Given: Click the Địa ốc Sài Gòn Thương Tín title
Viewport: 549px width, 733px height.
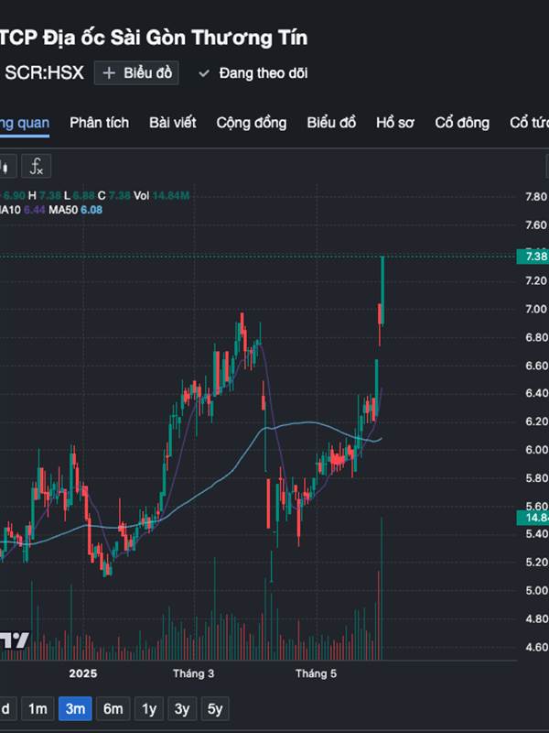Looking at the screenshot, I should click(175, 38).
